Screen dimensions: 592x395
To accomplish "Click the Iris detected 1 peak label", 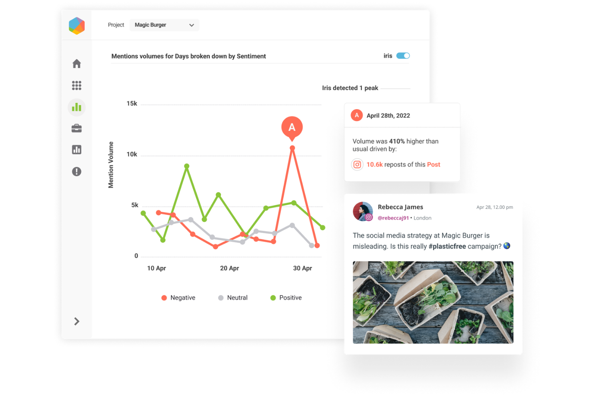I will pyautogui.click(x=350, y=88).
